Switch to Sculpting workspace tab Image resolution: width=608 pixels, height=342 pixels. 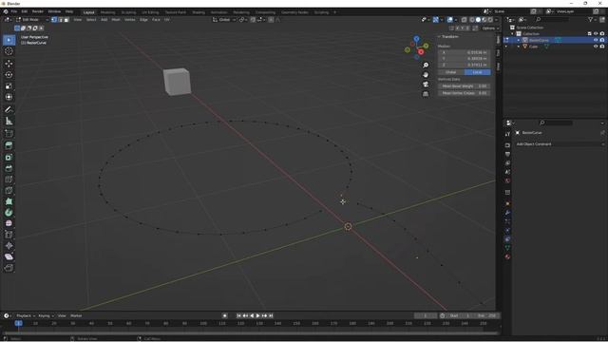[x=129, y=12]
